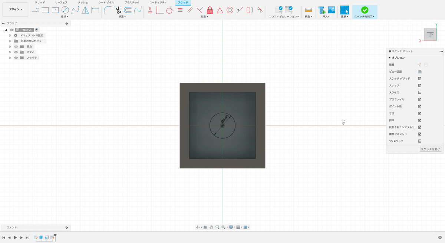Open the 作成 dropdown menu
Screen dimensions: 445x243
(x=65, y=17)
